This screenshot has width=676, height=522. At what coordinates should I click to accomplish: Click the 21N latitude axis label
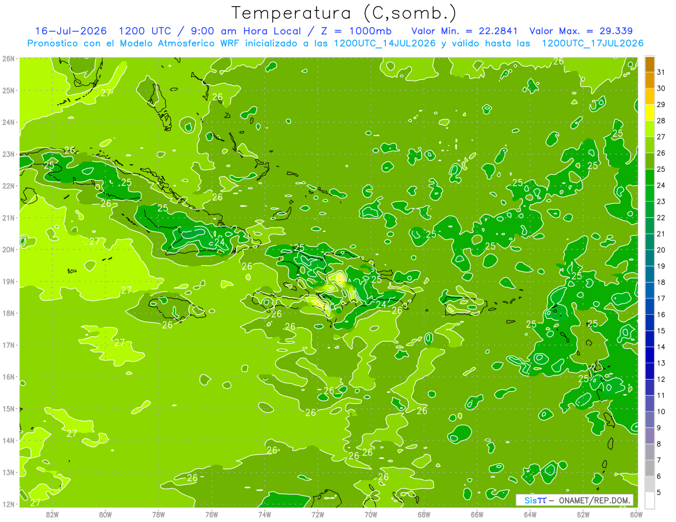(8, 217)
